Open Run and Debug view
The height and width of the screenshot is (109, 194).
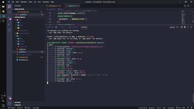click(x=9, y=24)
